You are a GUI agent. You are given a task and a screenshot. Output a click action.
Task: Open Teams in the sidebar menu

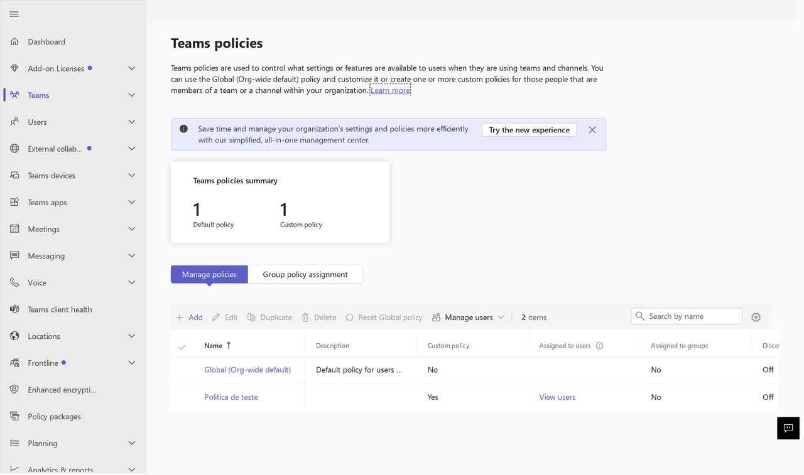[38, 95]
